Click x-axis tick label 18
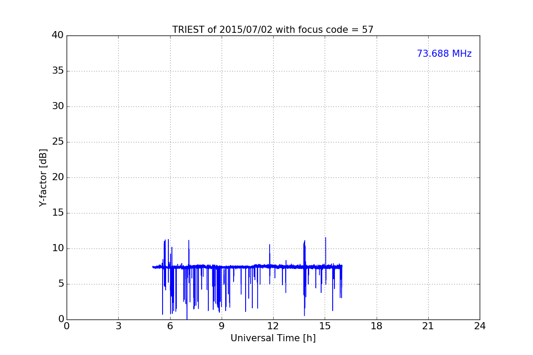This screenshot has width=533, height=355. tap(377, 326)
